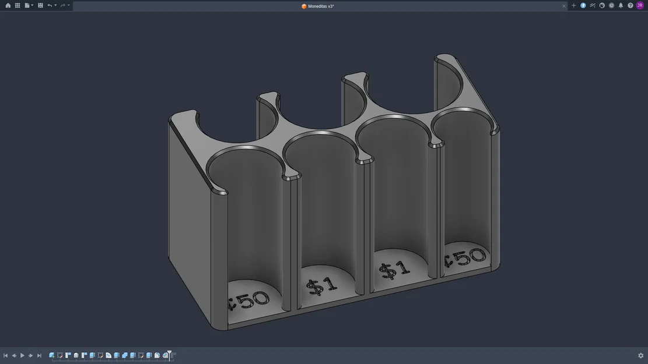
Task: Open the recovery clock icon
Action: (612, 6)
